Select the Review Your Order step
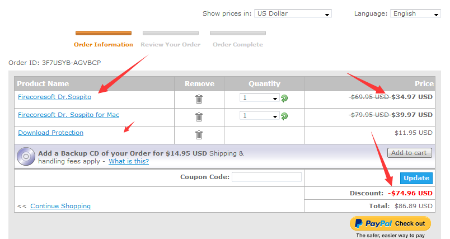The image size is (450, 239). coord(170,44)
